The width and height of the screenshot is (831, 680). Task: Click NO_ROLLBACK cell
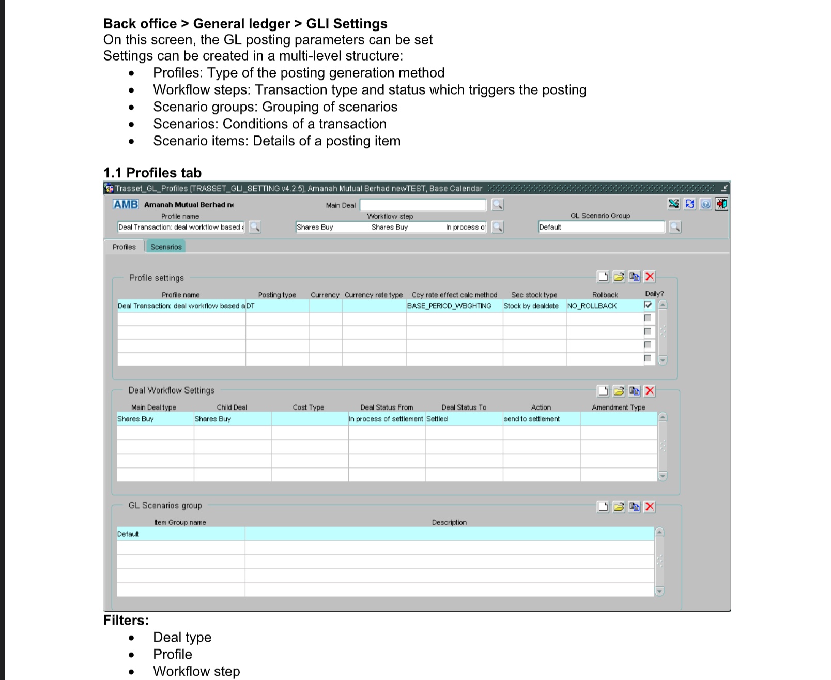(605, 306)
